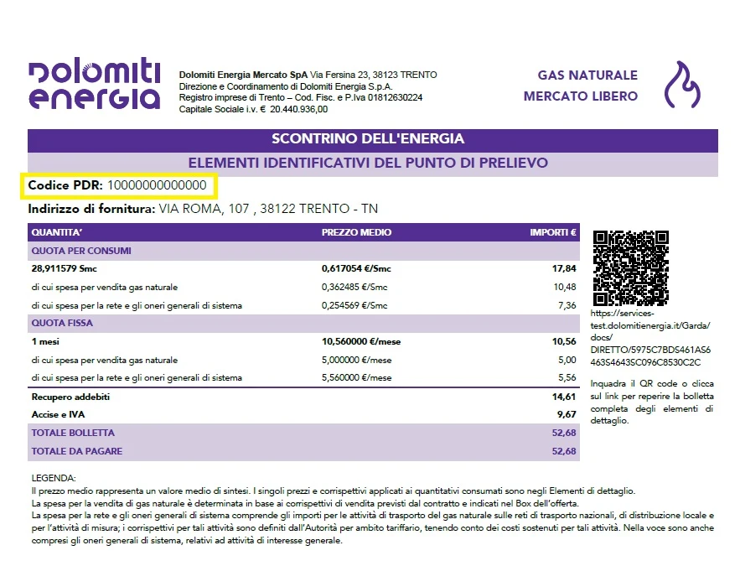Screen dimensions: 740x566
Task: Click the 'TOTALE DA PAGARE' label
Action: [77, 451]
